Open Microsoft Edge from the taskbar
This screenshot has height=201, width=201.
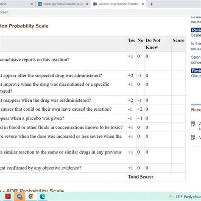42,196
